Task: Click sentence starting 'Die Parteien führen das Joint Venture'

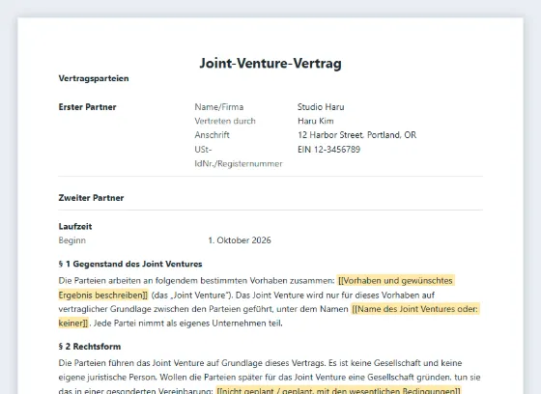Action: click(192, 363)
